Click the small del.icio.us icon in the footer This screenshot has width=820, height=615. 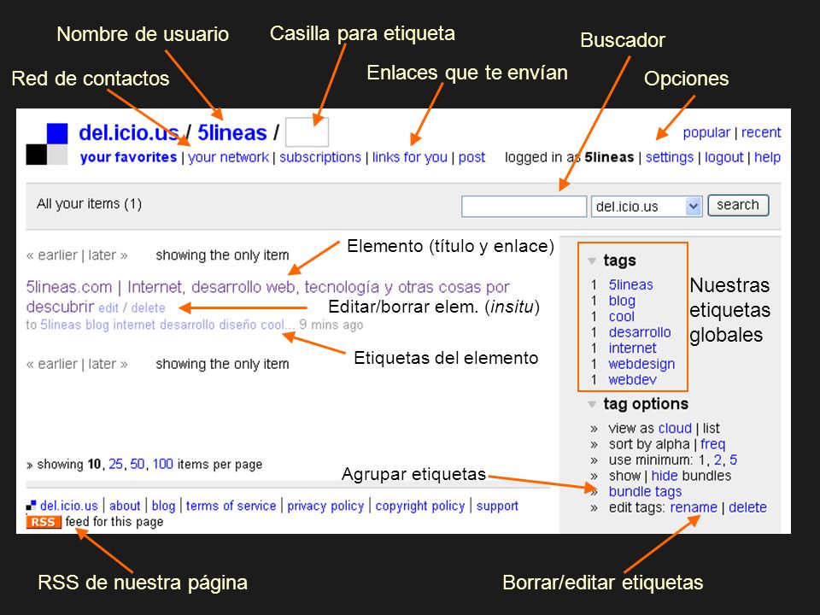tap(32, 506)
